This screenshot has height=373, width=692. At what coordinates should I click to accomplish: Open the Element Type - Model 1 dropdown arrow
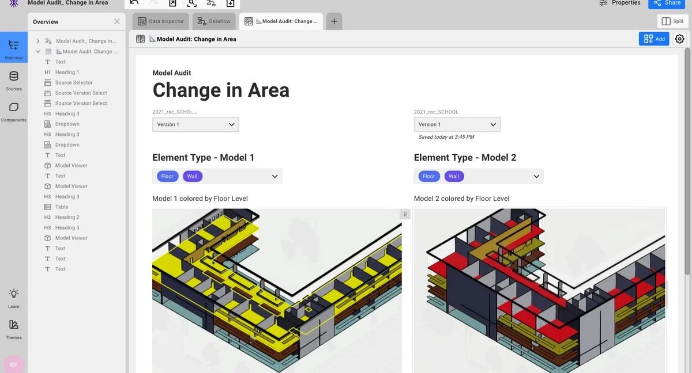click(x=275, y=177)
